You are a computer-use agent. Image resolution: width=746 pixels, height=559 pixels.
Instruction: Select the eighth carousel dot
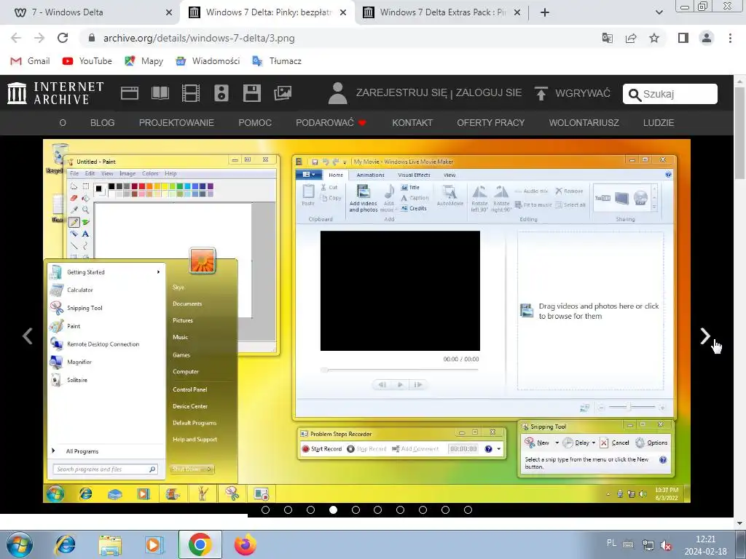(423, 510)
